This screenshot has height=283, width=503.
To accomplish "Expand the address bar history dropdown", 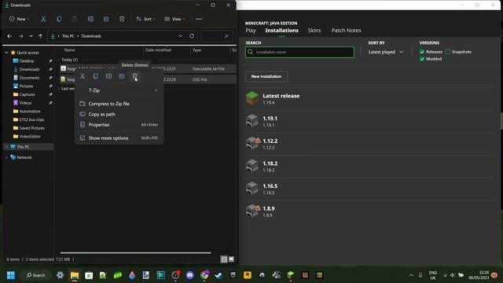I will pos(180,36).
